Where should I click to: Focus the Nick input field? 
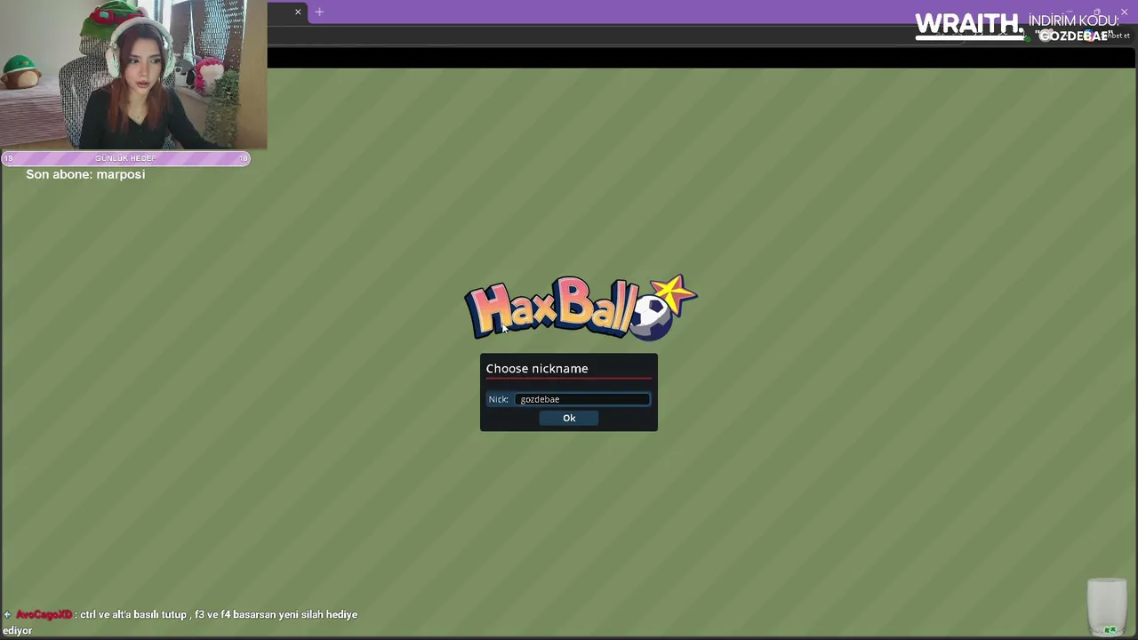point(582,399)
